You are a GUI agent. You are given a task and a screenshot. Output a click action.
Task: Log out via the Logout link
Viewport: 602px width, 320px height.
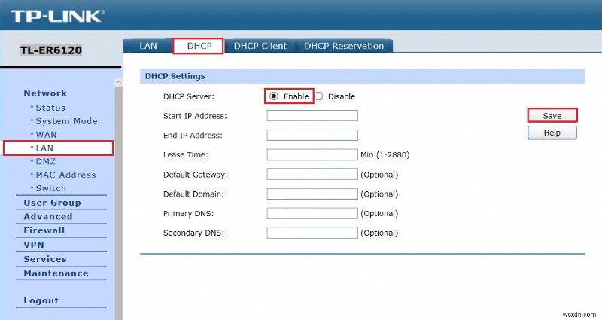41,300
